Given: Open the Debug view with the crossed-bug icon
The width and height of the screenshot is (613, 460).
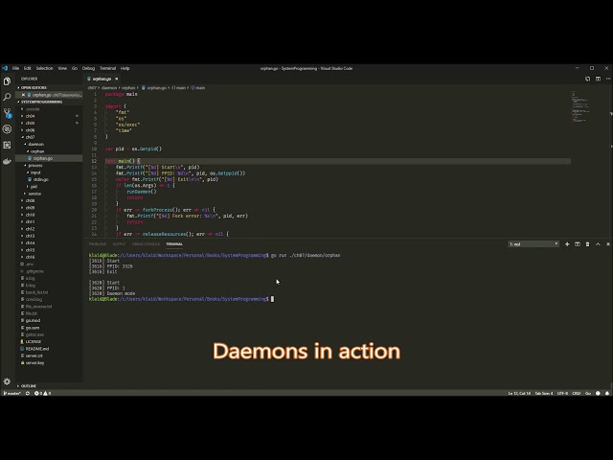Looking at the screenshot, I should pos(7,129).
